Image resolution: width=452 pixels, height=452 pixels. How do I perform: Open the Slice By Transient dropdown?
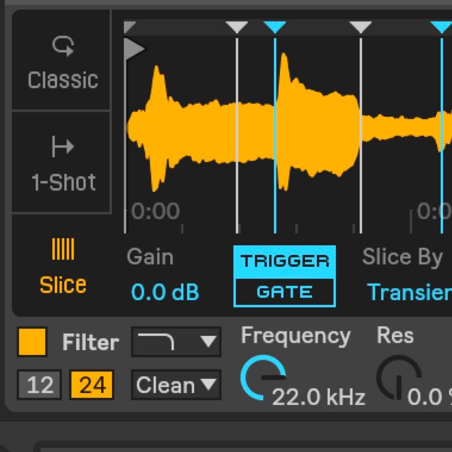pyautogui.click(x=409, y=292)
